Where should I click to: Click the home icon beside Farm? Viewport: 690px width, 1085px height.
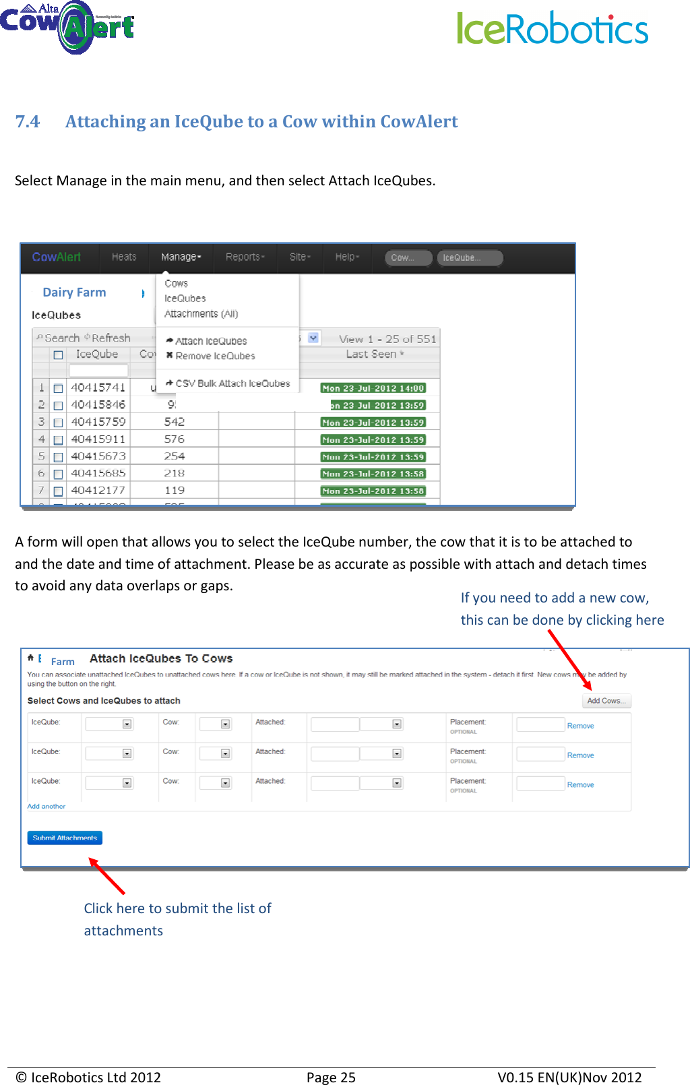pos(30,658)
